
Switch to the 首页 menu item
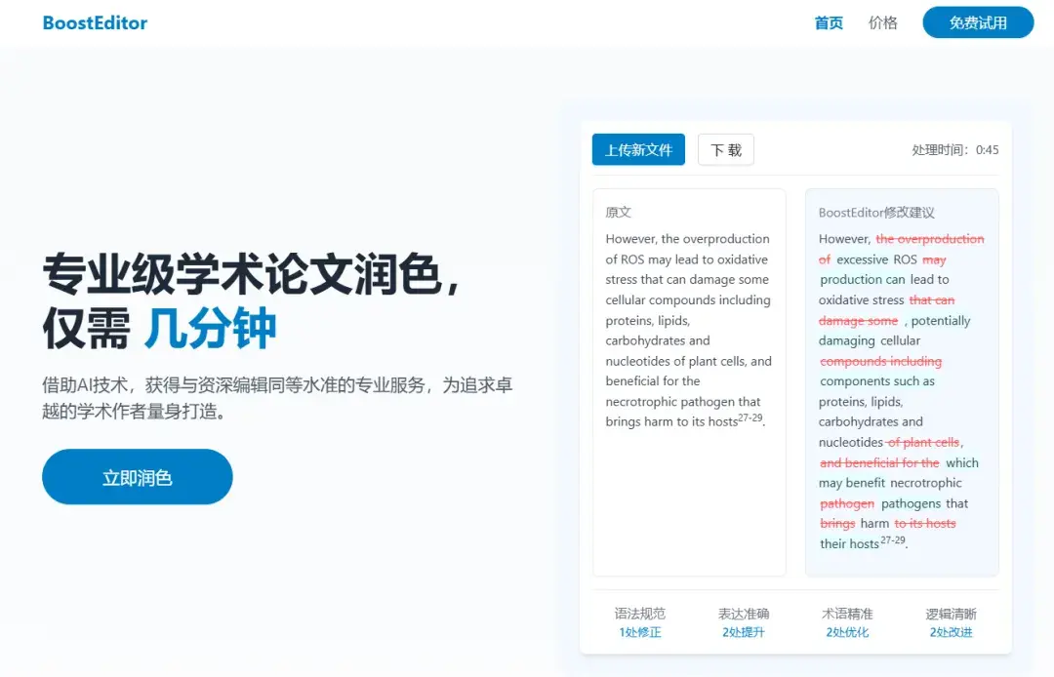pyautogui.click(x=829, y=22)
